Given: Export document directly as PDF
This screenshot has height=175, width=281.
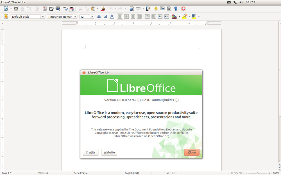Looking at the screenshot, I should click(x=44, y=9).
